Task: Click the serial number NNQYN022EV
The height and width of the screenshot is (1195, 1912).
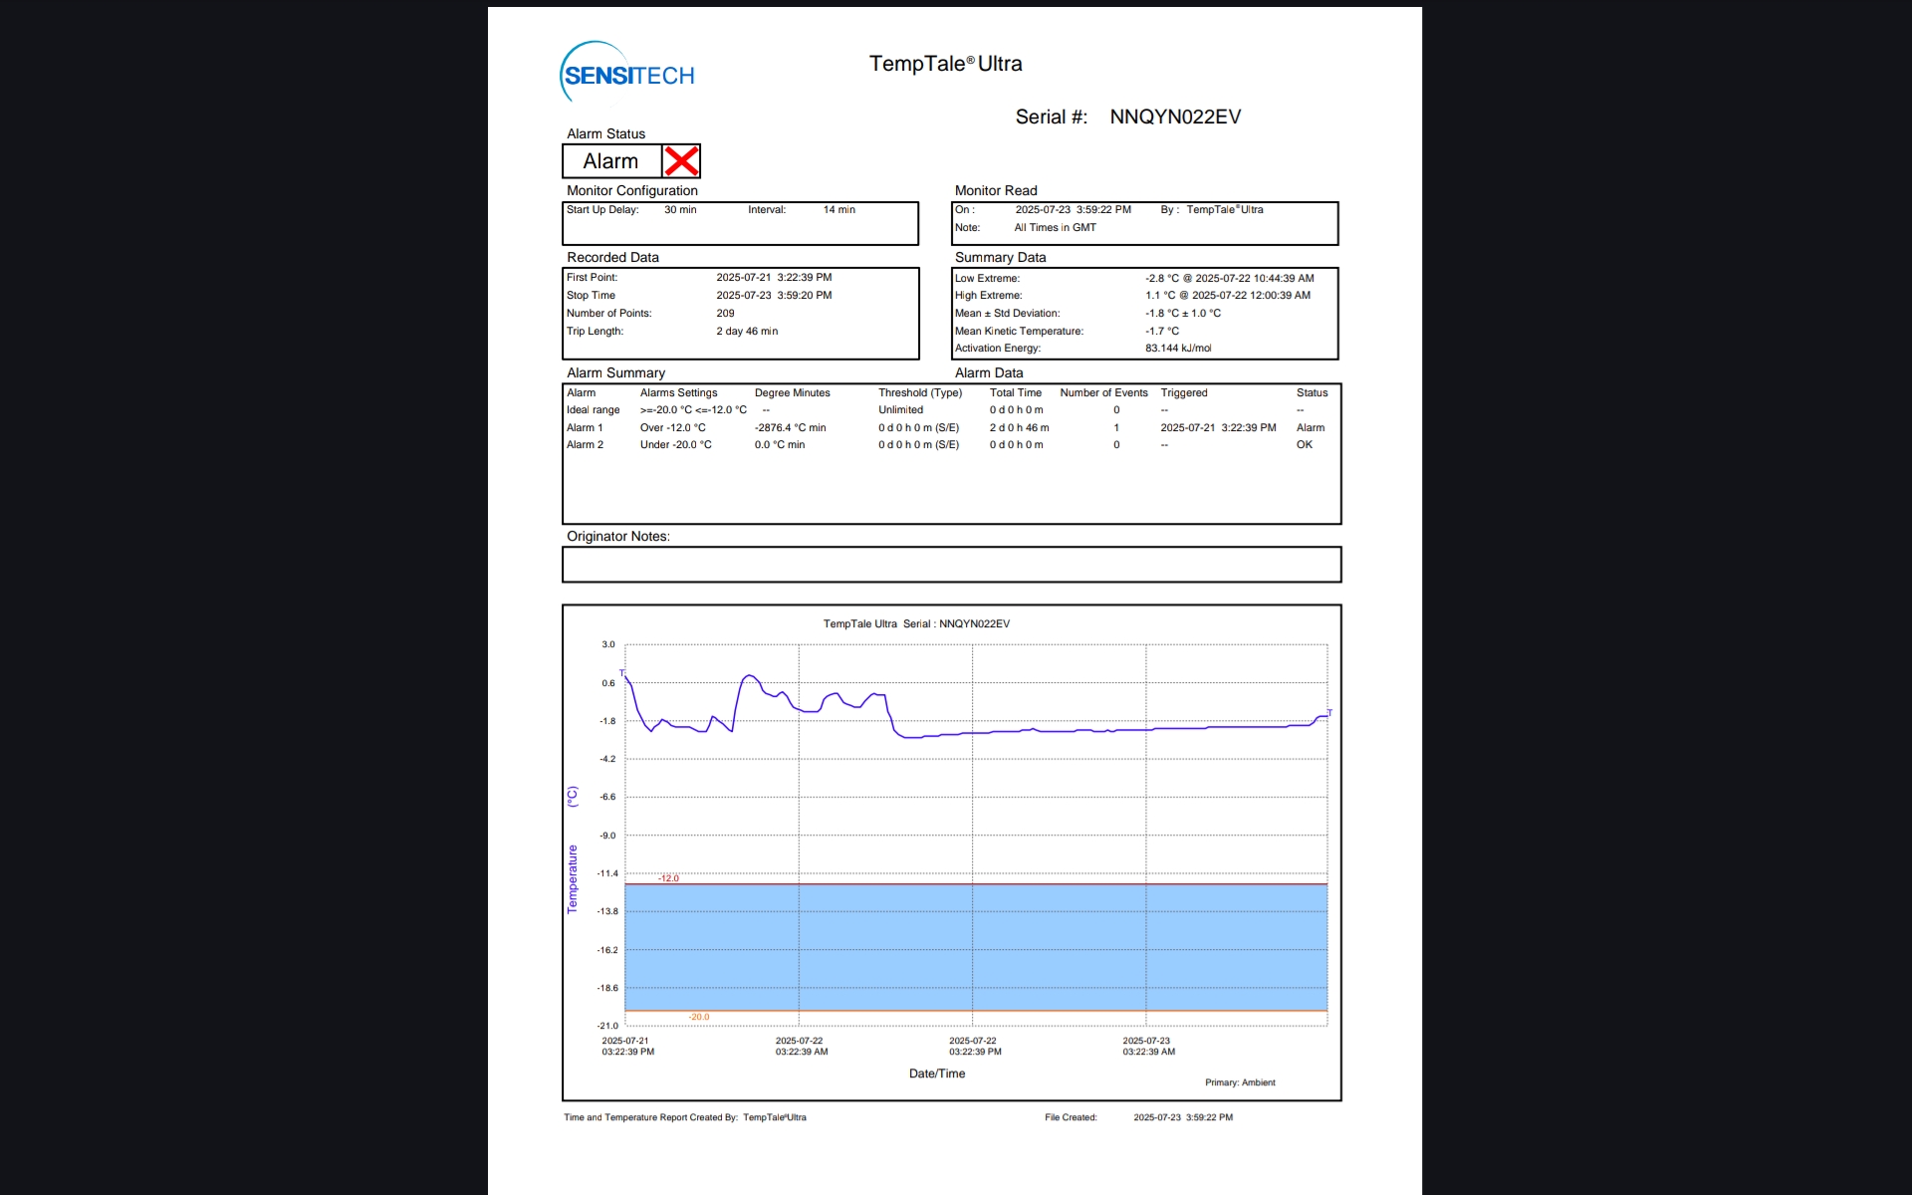Action: (1175, 117)
